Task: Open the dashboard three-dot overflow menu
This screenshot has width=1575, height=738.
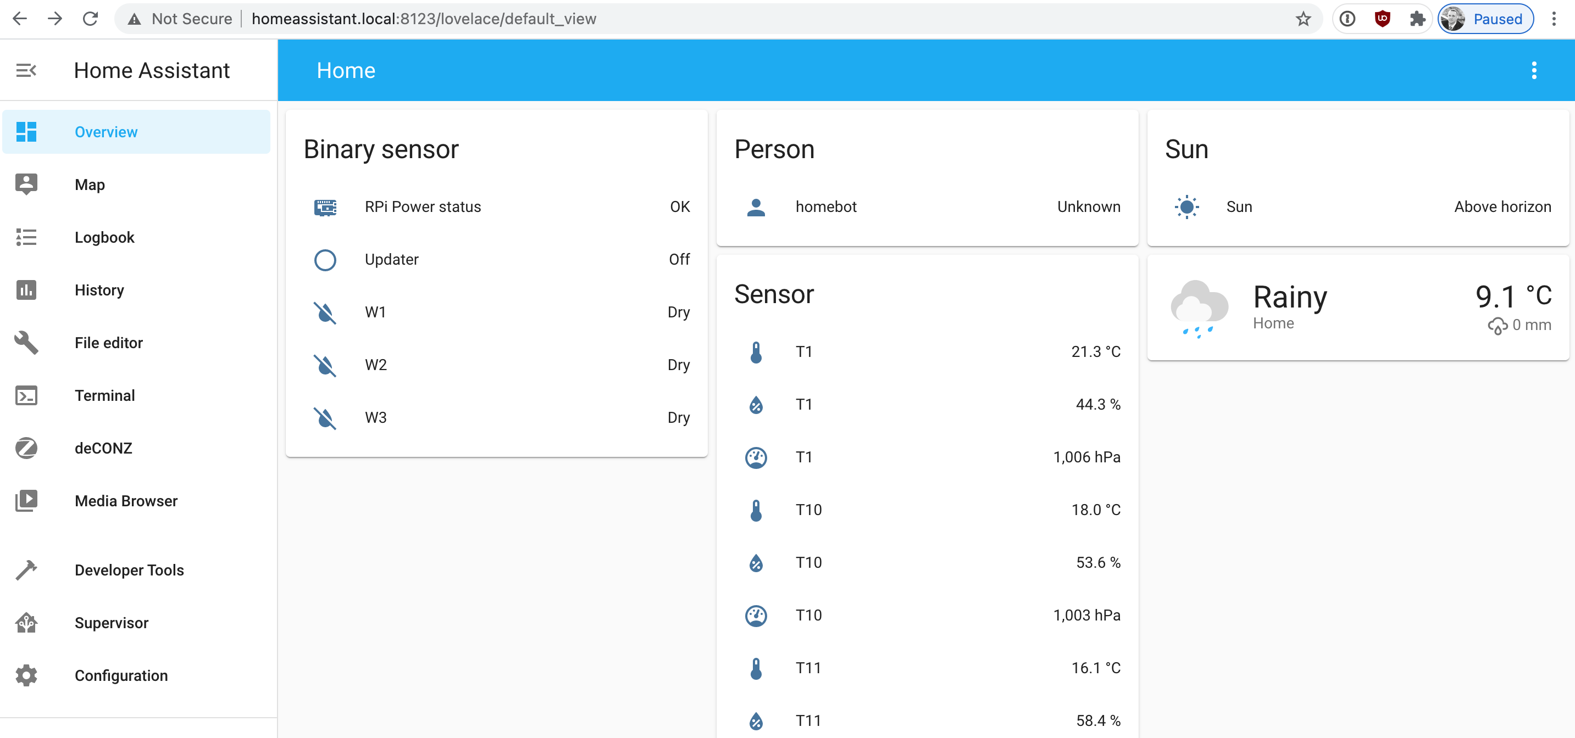Action: [1533, 70]
